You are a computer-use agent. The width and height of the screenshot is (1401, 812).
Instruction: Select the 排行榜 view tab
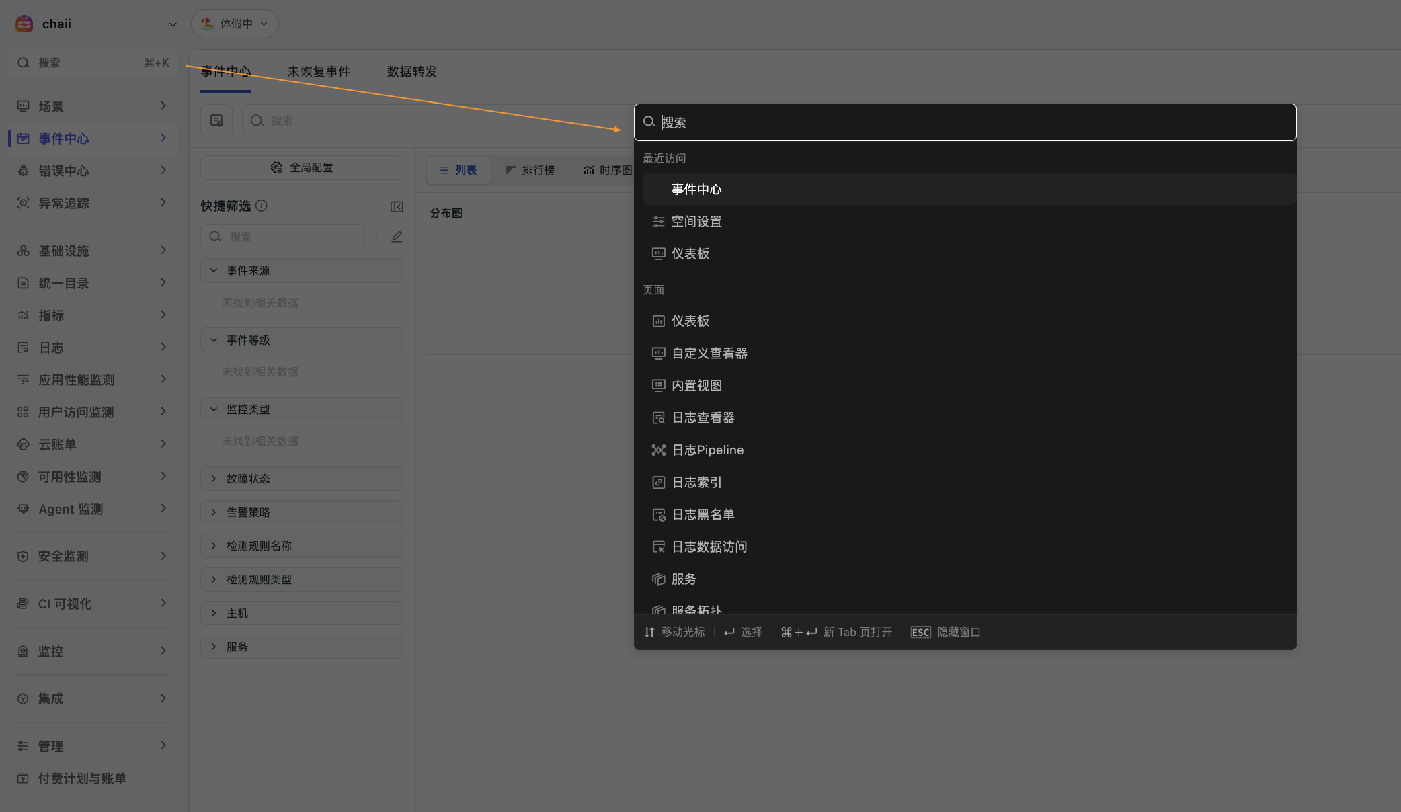click(x=530, y=170)
